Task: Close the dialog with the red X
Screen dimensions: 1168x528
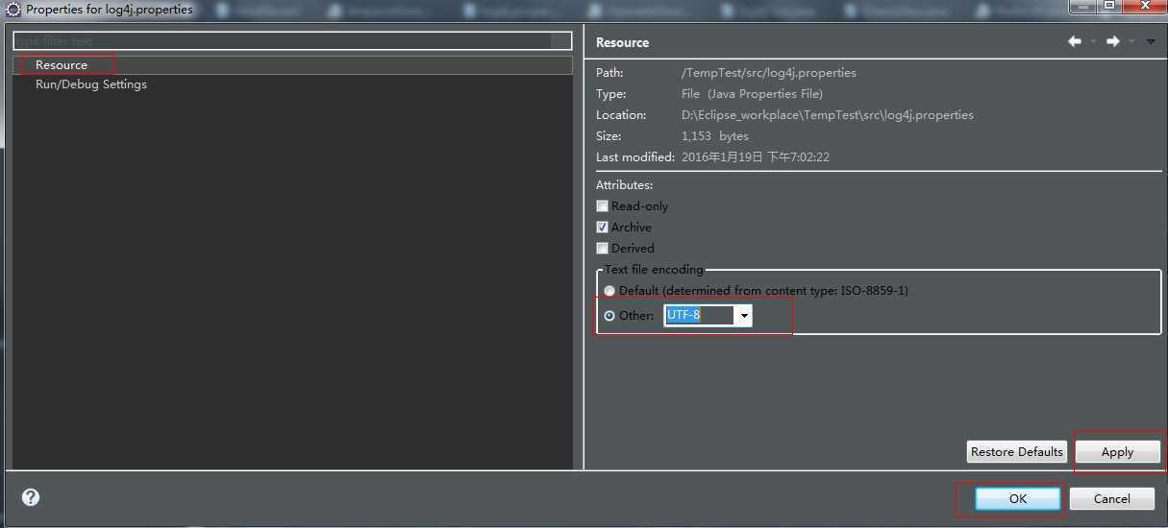Action: click(1143, 6)
